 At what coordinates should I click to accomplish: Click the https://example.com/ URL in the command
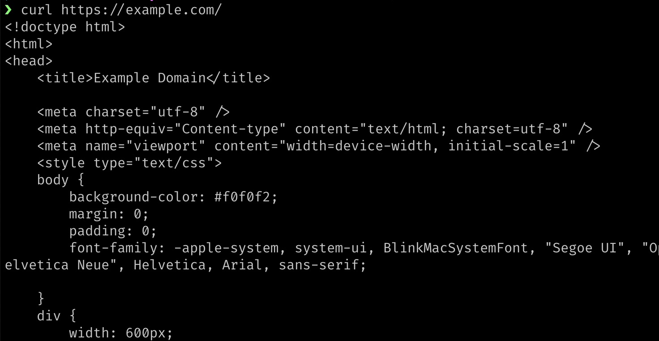pos(141,10)
